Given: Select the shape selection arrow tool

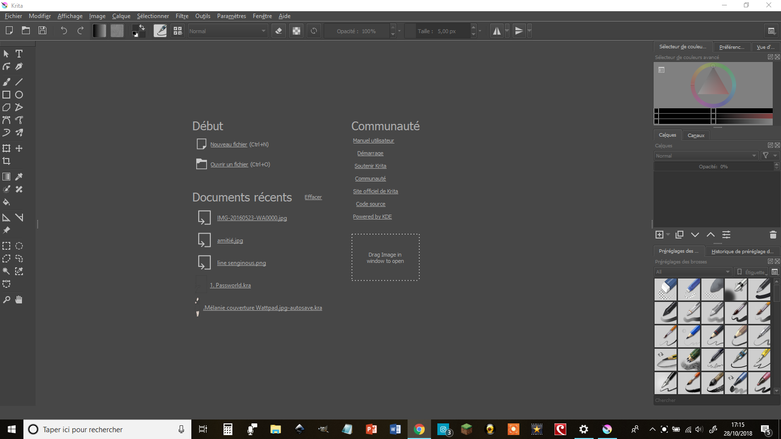Looking at the screenshot, I should pyautogui.click(x=6, y=54).
